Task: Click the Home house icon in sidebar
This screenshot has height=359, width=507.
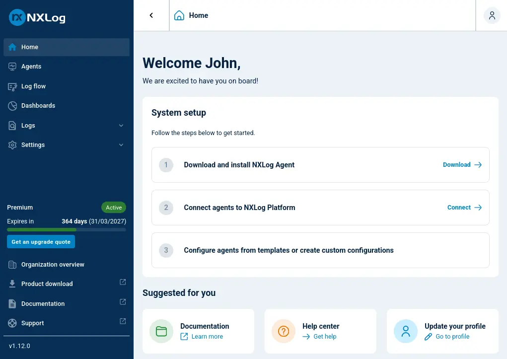Action: tap(12, 47)
